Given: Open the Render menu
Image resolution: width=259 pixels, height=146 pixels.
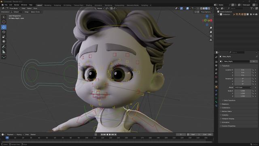Looking at the screenshot, I should (x=17, y=5).
